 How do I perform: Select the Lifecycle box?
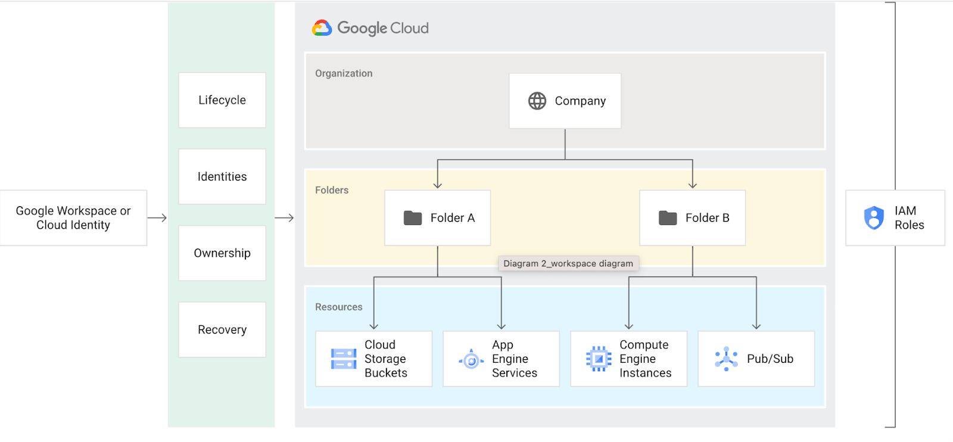[x=222, y=100]
